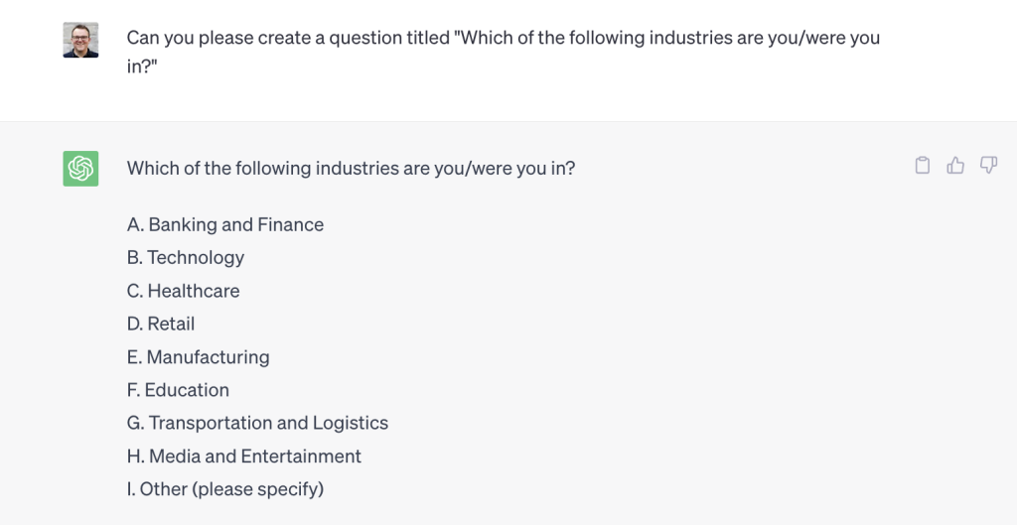Give the response a thumbs up
Viewport: 1017px width, 525px height.
click(954, 166)
